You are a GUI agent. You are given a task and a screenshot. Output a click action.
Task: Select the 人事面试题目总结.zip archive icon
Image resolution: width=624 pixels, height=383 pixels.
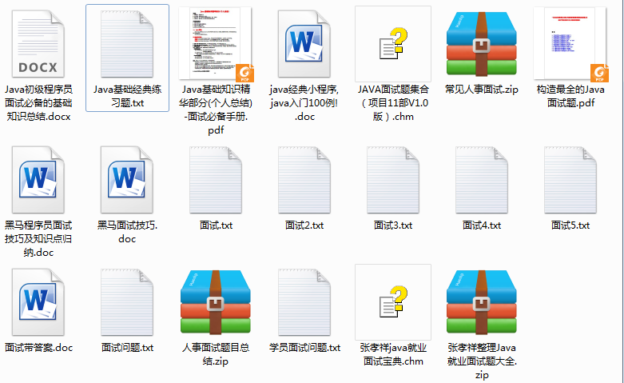click(x=216, y=302)
